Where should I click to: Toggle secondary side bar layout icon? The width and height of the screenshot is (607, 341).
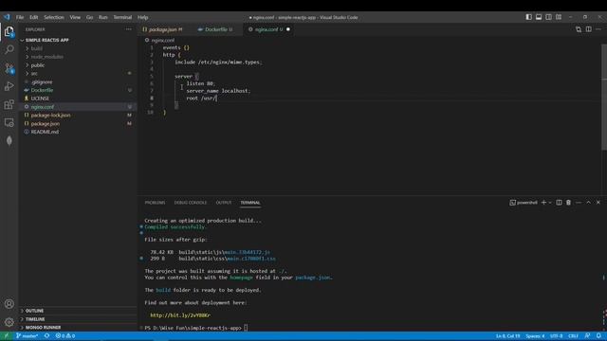(548, 17)
